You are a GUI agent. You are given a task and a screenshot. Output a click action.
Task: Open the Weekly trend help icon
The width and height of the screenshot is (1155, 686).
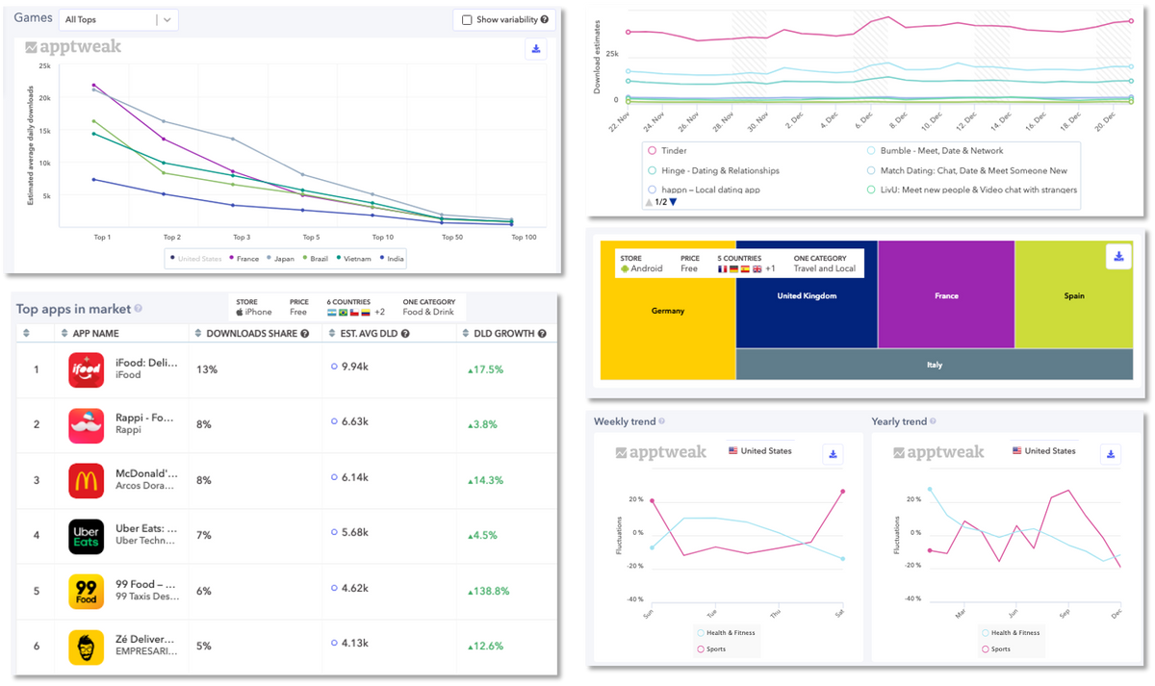(x=661, y=421)
